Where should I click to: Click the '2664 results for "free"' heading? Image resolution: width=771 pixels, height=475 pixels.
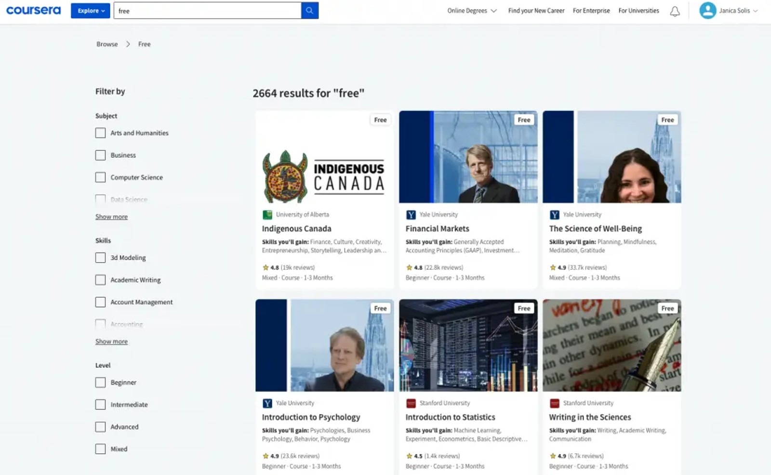click(x=308, y=93)
